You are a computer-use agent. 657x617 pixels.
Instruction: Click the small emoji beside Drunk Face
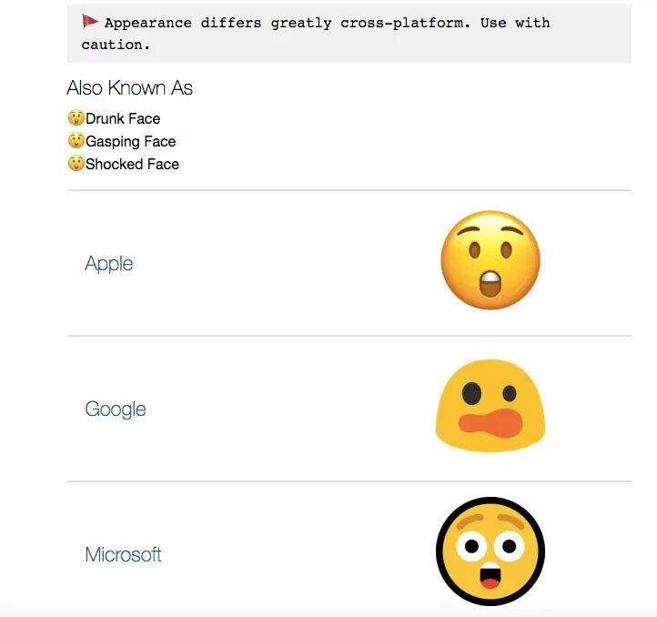pyautogui.click(x=76, y=117)
